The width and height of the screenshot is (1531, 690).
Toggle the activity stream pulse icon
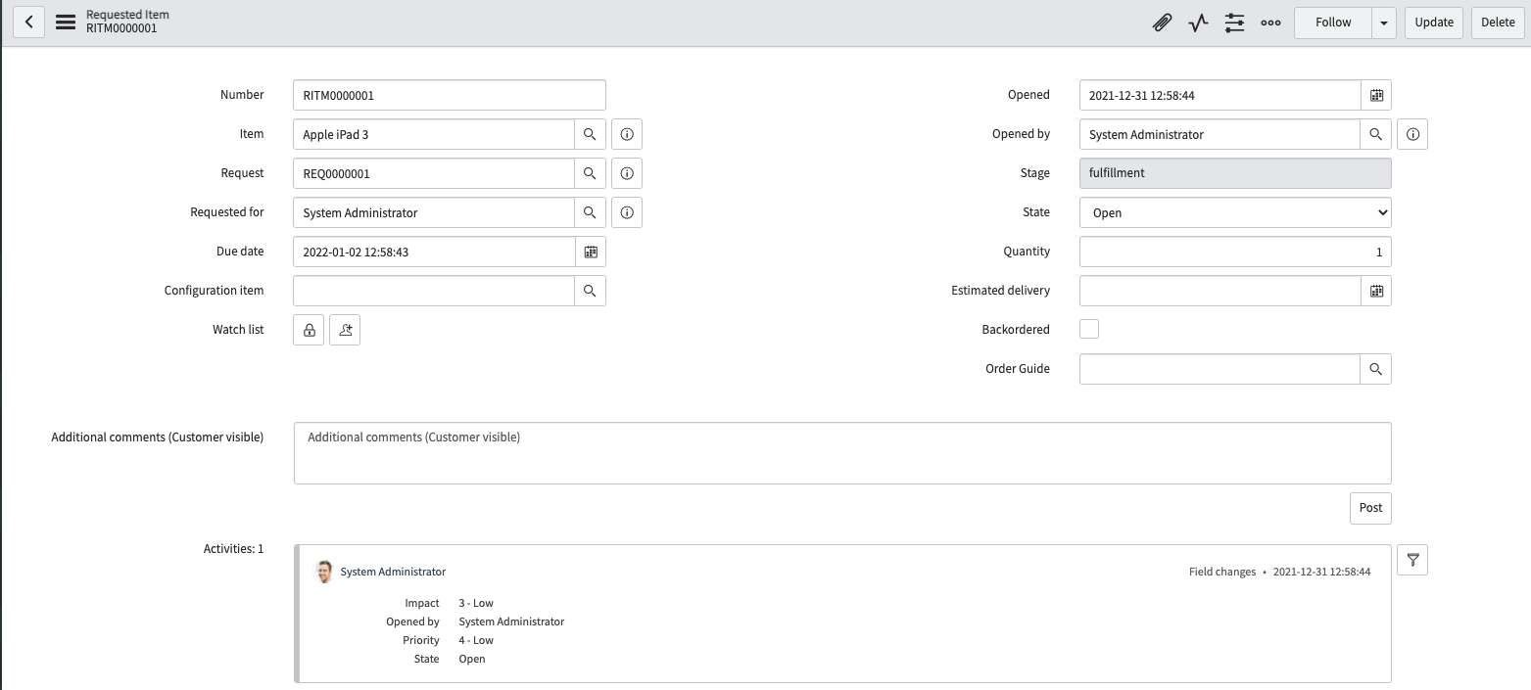point(1198,23)
